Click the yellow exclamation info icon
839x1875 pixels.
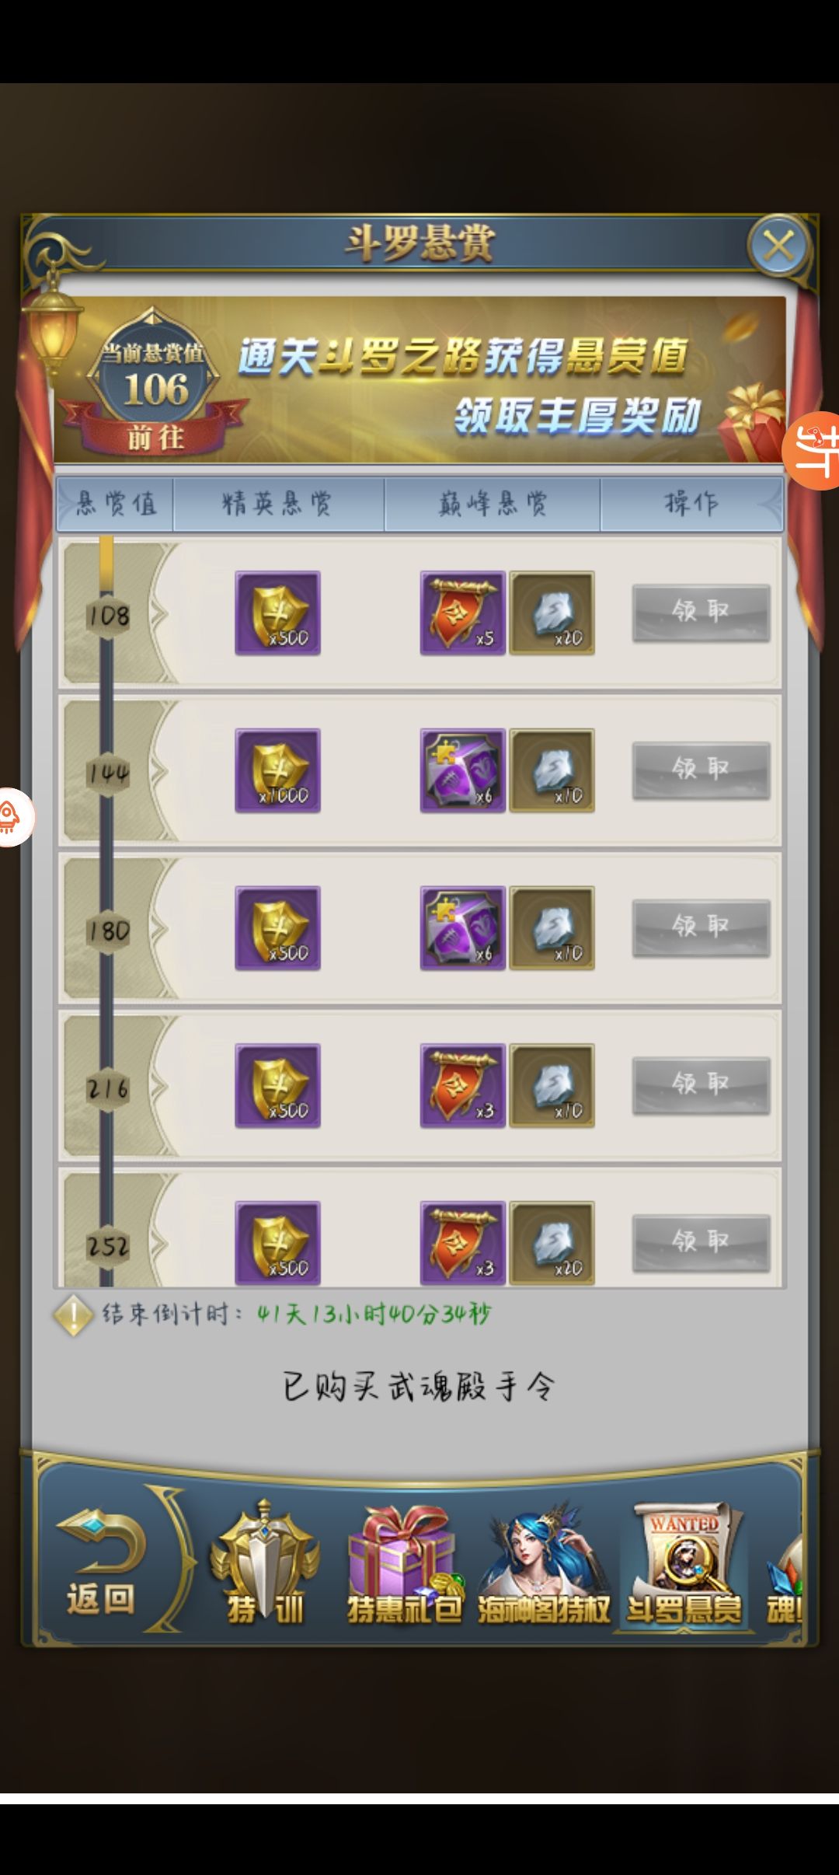tap(73, 1315)
